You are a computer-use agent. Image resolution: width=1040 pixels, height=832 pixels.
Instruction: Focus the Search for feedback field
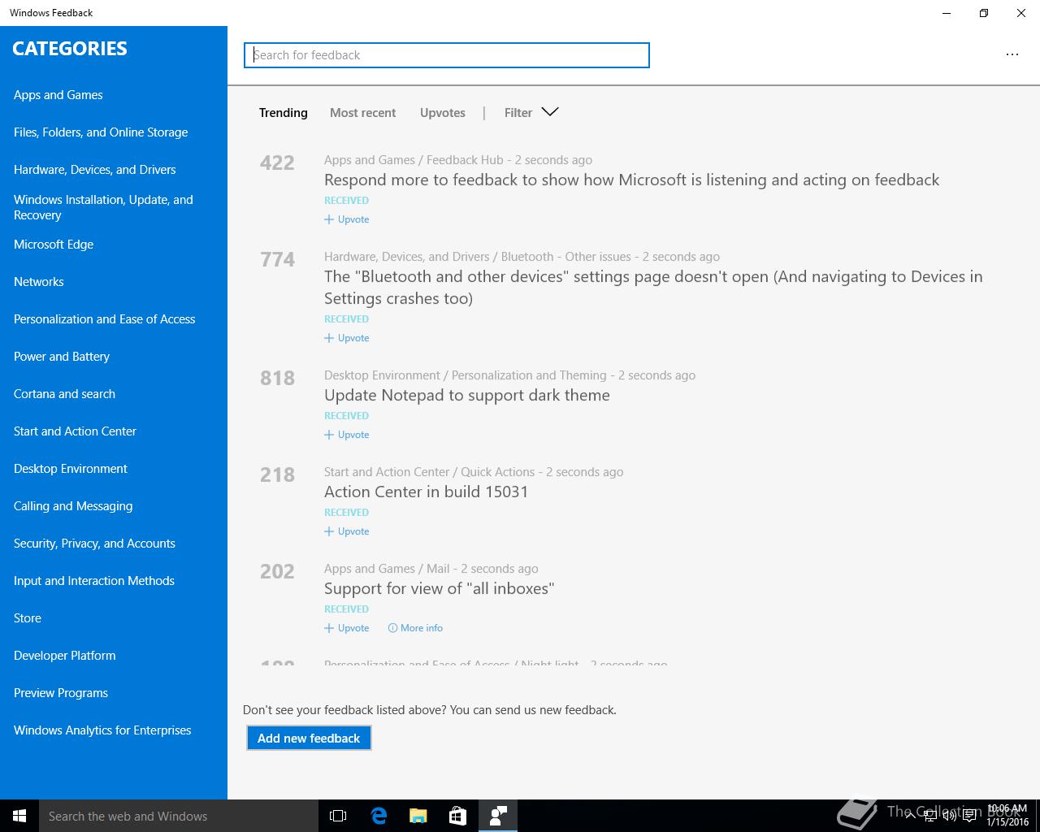[447, 55]
